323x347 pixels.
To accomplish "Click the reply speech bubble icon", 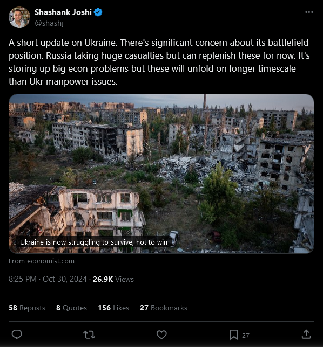I will [x=17, y=335].
